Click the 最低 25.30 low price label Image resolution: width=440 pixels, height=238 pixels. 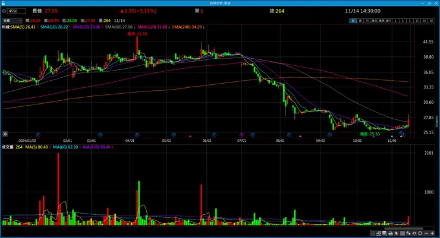point(370,134)
